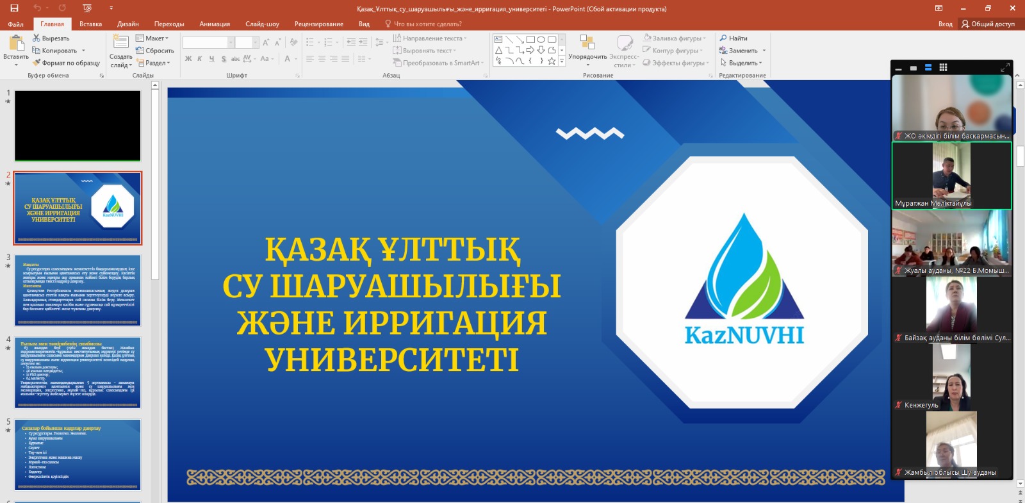Open the Customize Quick Access Toolbar arrow
This screenshot has height=503, width=1025.
[x=111, y=8]
